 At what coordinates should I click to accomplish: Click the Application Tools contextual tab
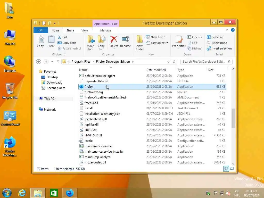pyautogui.click(x=106, y=24)
